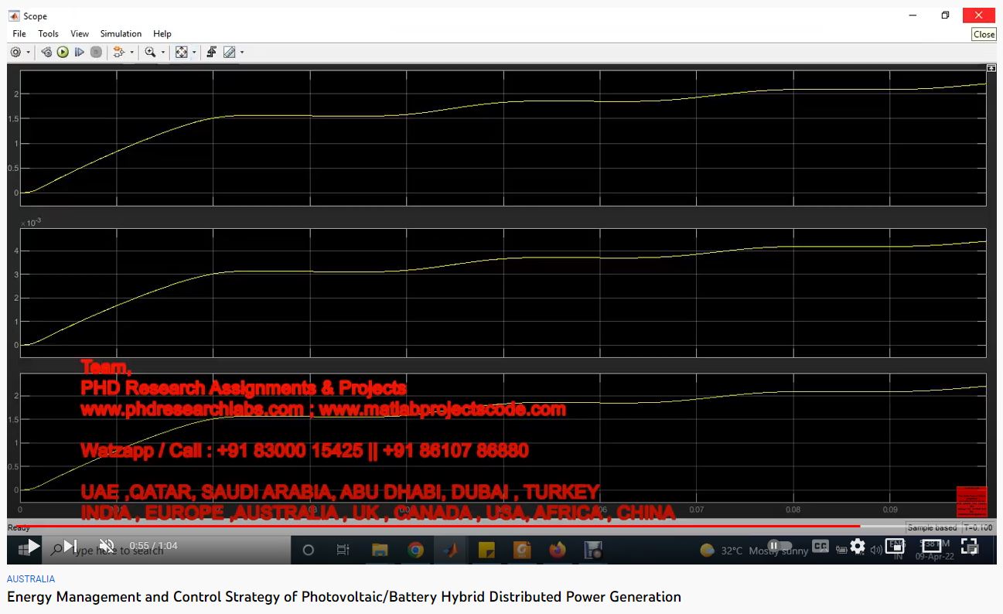
Task: Click the Scale Axes Limits icon
Action: click(181, 53)
